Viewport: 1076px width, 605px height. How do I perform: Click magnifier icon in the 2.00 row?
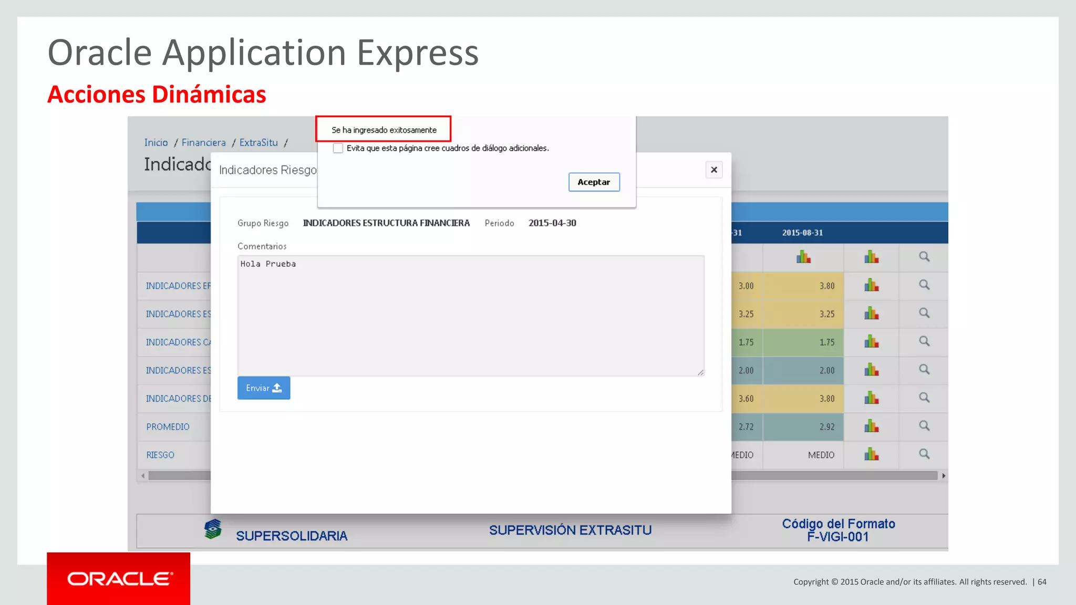click(924, 369)
